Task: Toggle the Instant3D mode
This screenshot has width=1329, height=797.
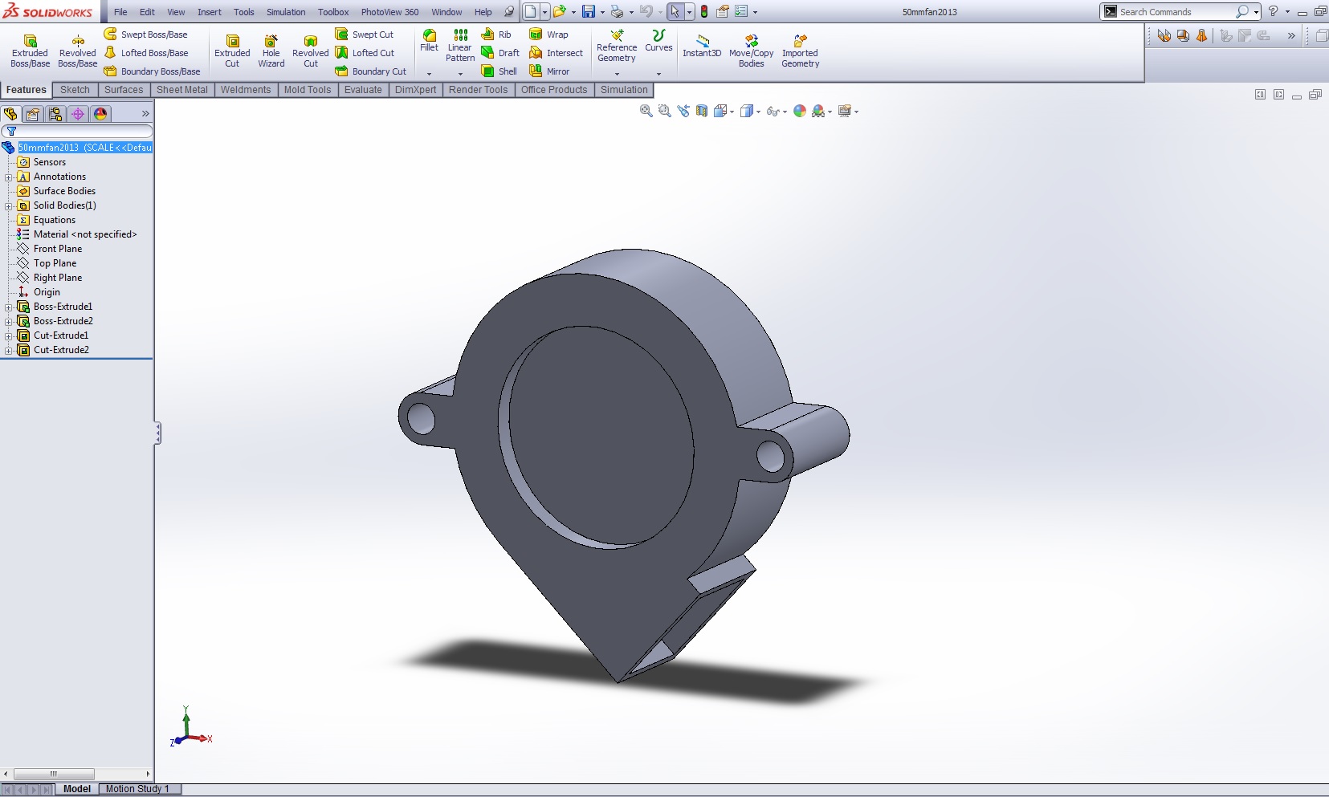Action: coord(702,46)
